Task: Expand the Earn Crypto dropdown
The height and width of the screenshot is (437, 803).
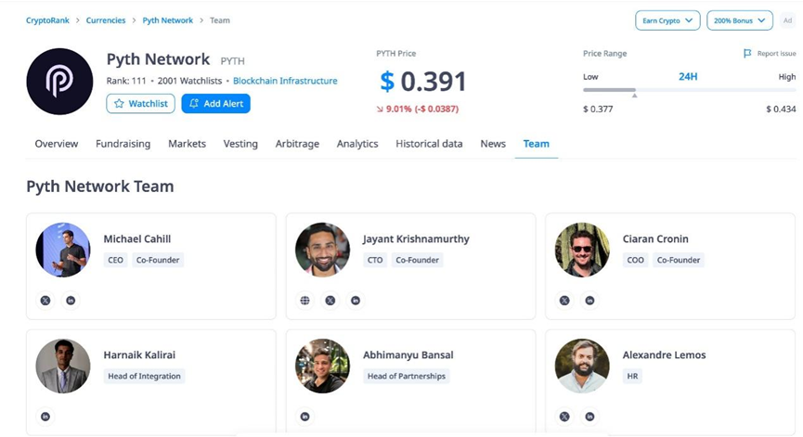Action: (x=667, y=20)
